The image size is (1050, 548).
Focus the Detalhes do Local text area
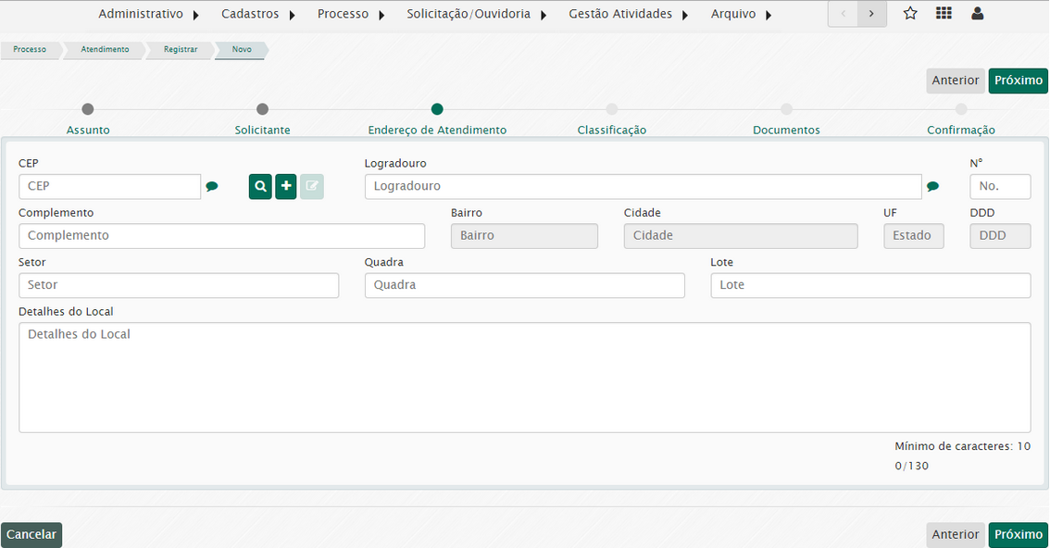pyautogui.click(x=524, y=377)
